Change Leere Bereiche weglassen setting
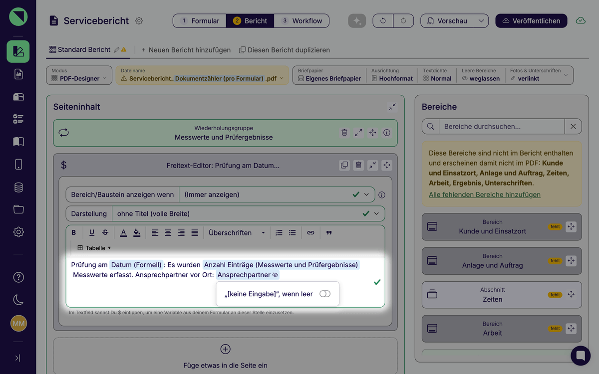Image resolution: width=599 pixels, height=374 pixels. [x=481, y=75]
